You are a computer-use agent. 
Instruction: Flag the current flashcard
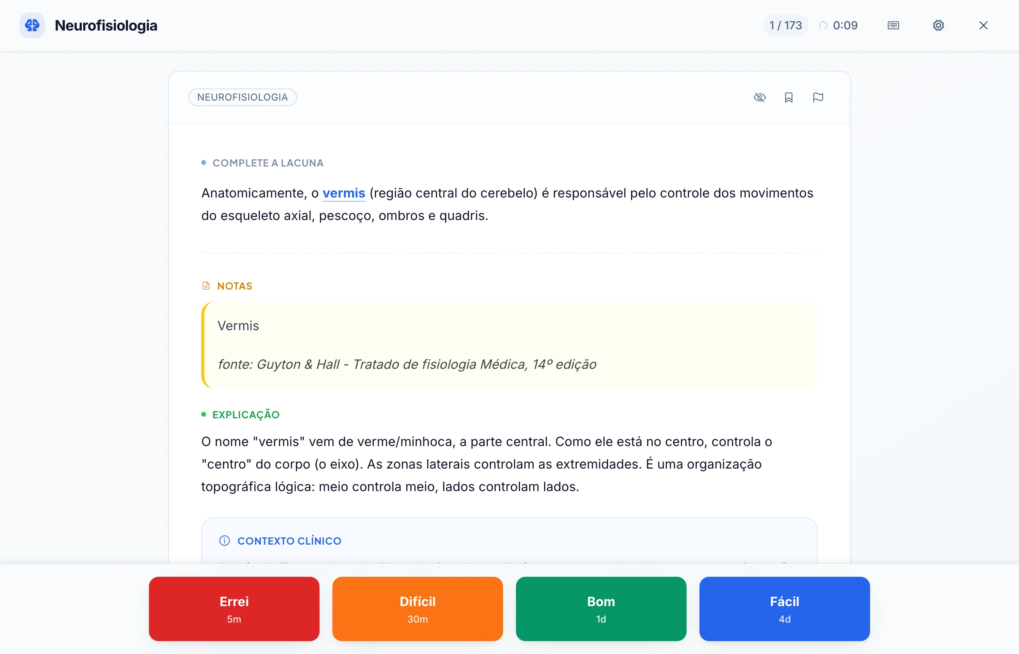[x=818, y=97]
